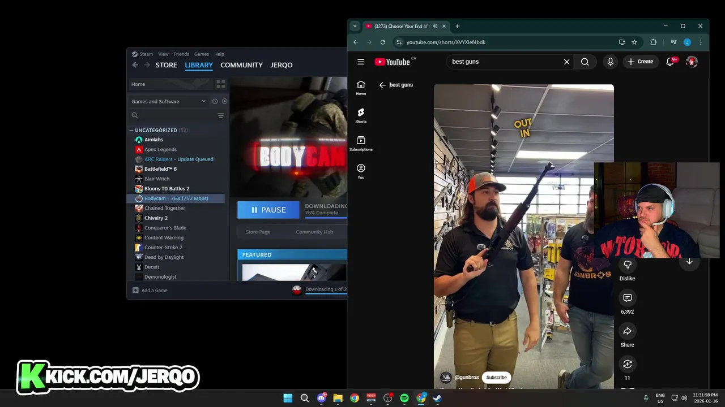Click the YouTube logo
This screenshot has width=725, height=407.
pyautogui.click(x=392, y=62)
